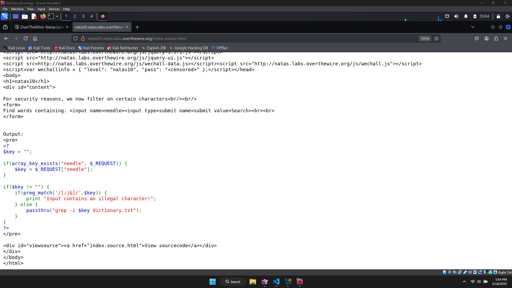The image size is (512, 288).
Task: Expand the list all tabs chevron
Action: (473, 27)
